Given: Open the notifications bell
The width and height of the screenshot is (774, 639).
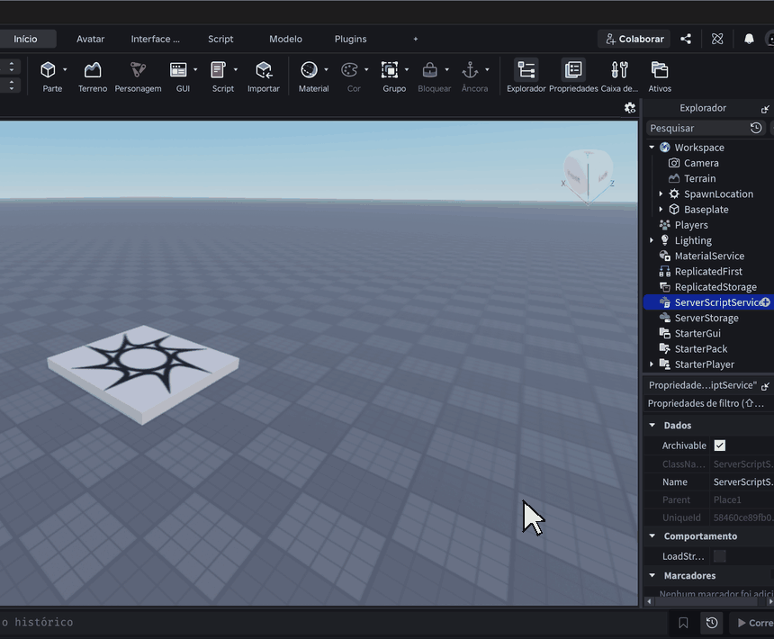Looking at the screenshot, I should coord(749,39).
